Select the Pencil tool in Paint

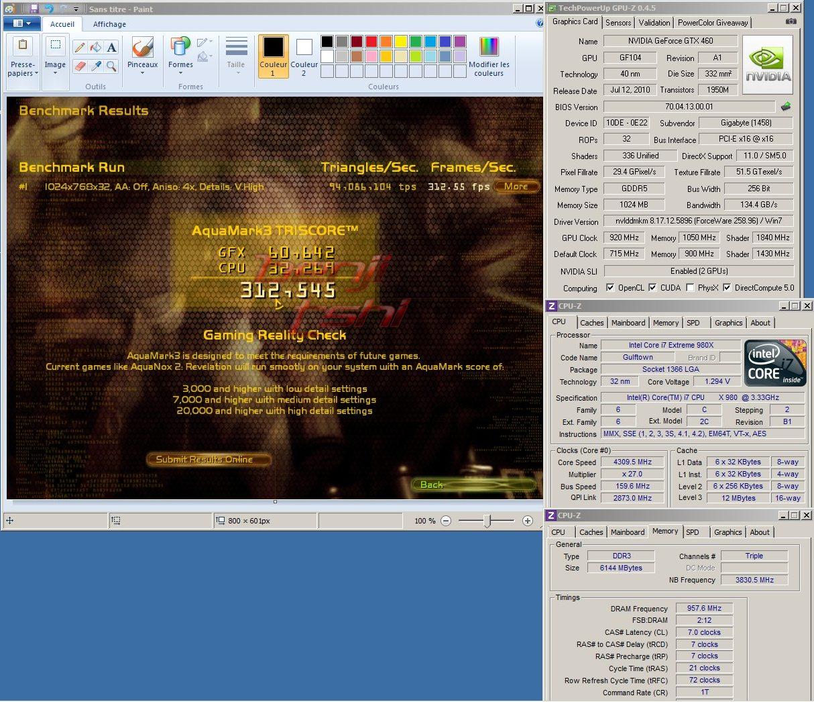click(80, 47)
